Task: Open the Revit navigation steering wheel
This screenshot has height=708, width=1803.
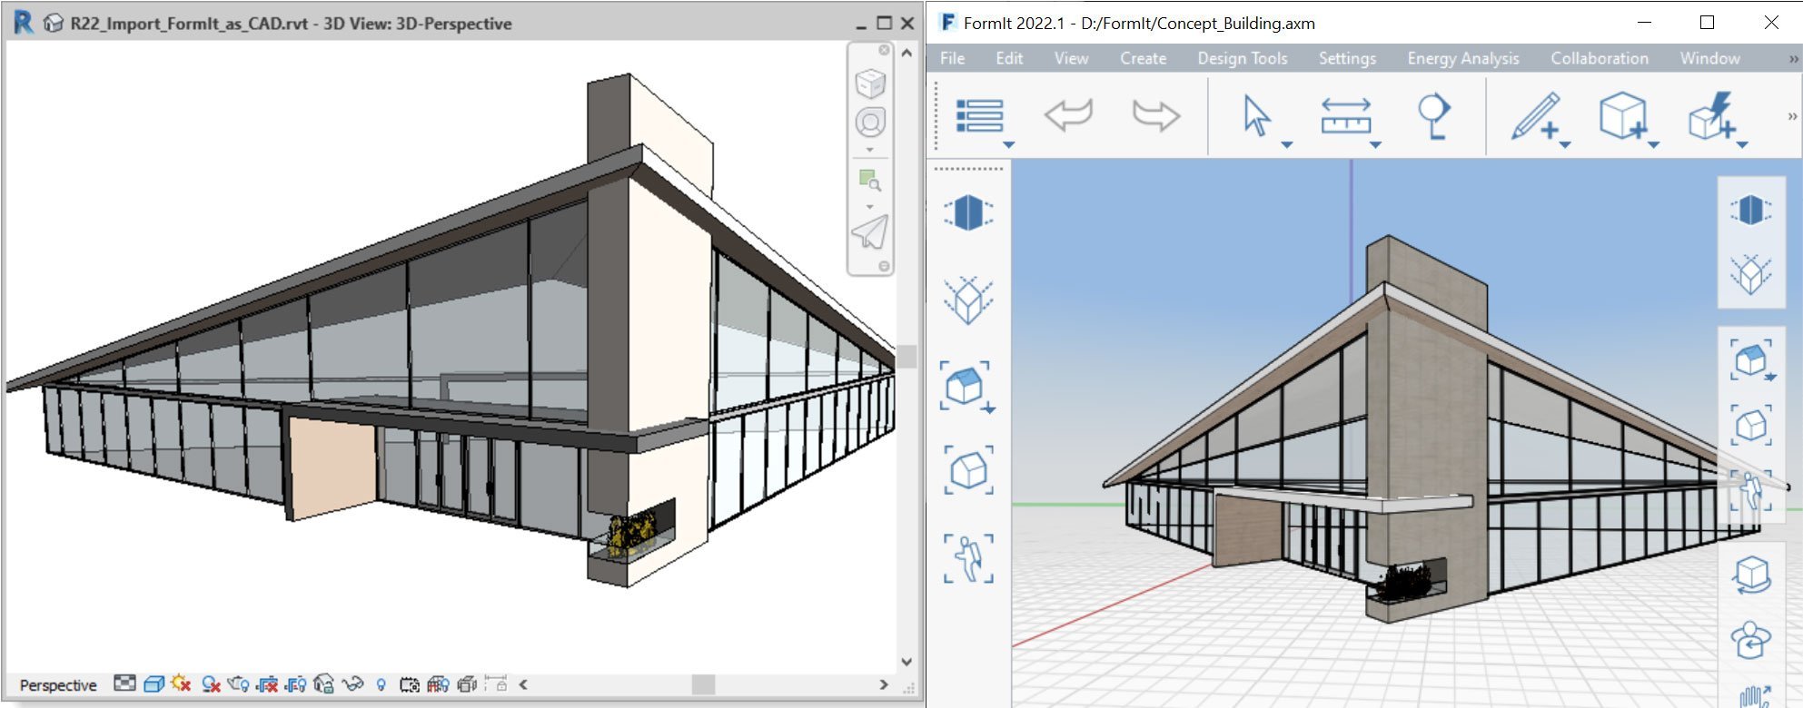Action: pos(870,123)
